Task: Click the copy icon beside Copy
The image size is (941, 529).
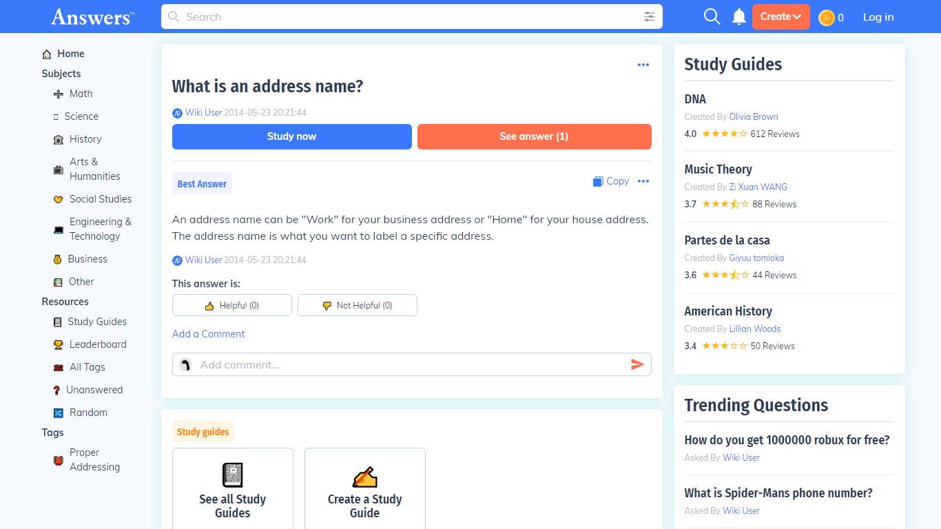Action: [x=598, y=181]
